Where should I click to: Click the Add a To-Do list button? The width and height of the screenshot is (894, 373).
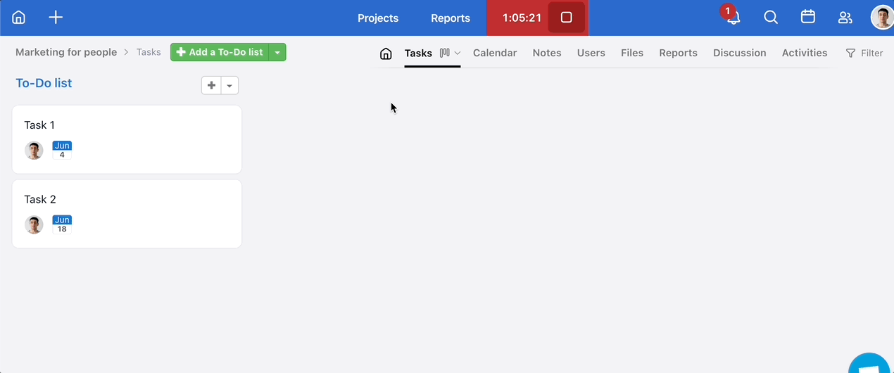click(x=220, y=52)
